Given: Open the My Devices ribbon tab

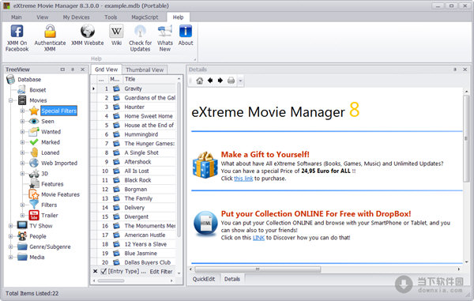Looking at the screenshot, I should 76,17.
